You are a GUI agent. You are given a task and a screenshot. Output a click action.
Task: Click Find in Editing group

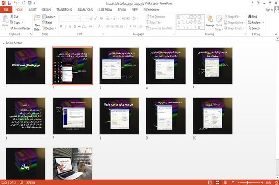[x=252, y=17]
